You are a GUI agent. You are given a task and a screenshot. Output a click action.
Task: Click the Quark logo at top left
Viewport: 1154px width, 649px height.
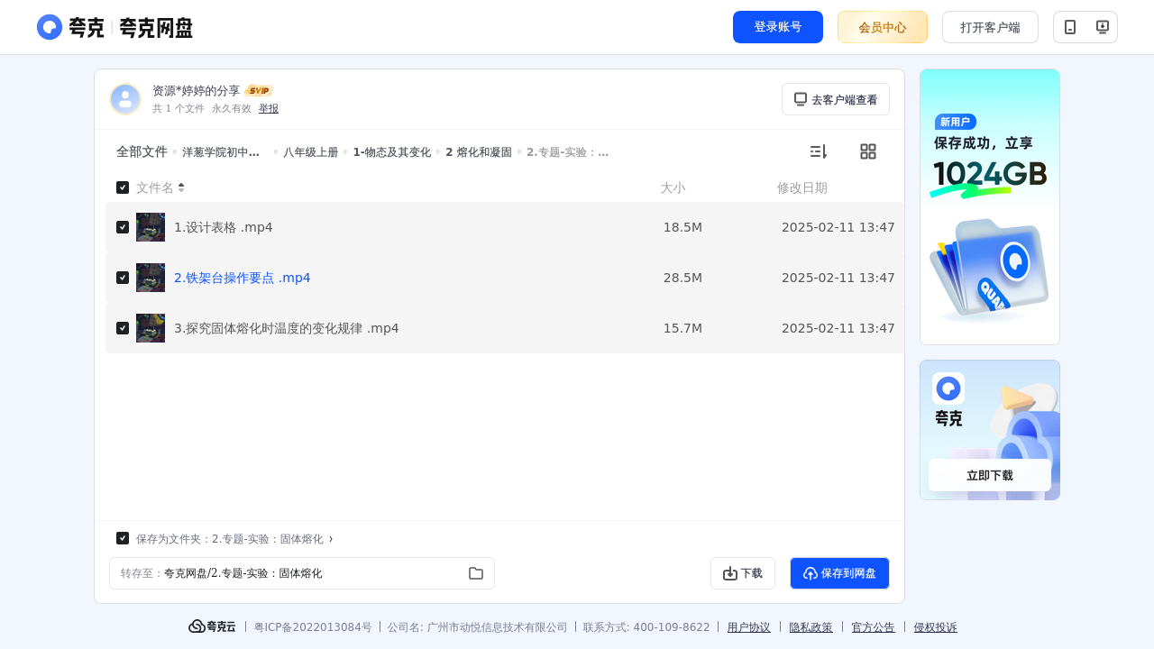[114, 27]
